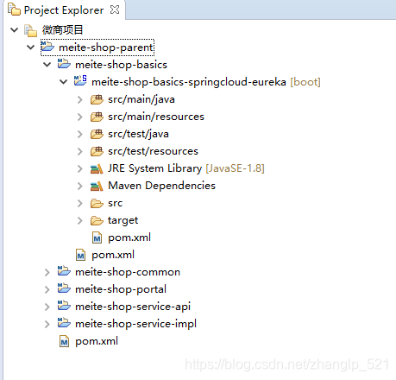This screenshot has width=396, height=380.
Task: Click the parent project pom.xml file icon
Action: point(64,341)
